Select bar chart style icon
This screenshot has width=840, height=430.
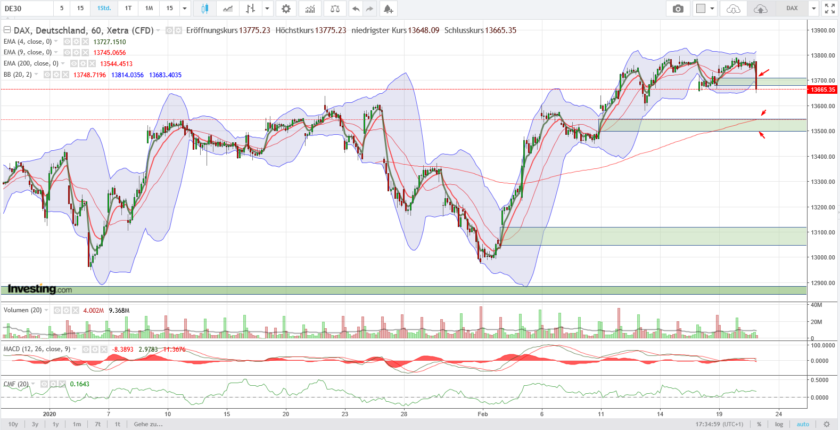(x=250, y=9)
